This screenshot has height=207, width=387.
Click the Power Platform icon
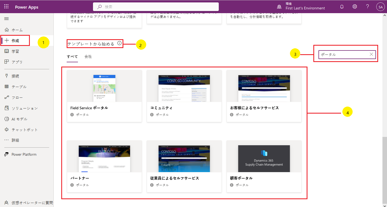(7, 154)
